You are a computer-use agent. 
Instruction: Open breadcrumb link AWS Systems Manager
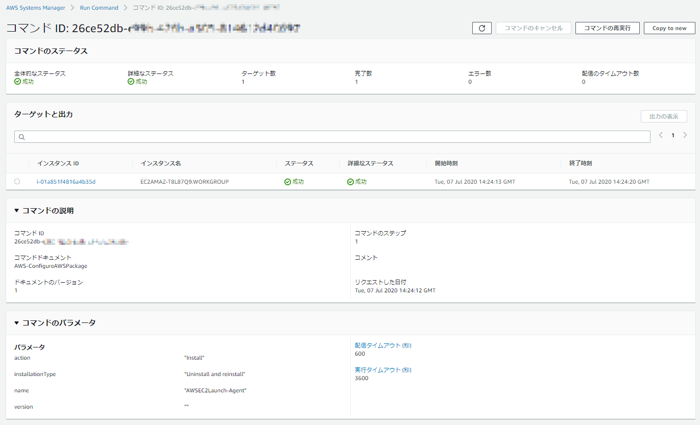pos(35,7)
